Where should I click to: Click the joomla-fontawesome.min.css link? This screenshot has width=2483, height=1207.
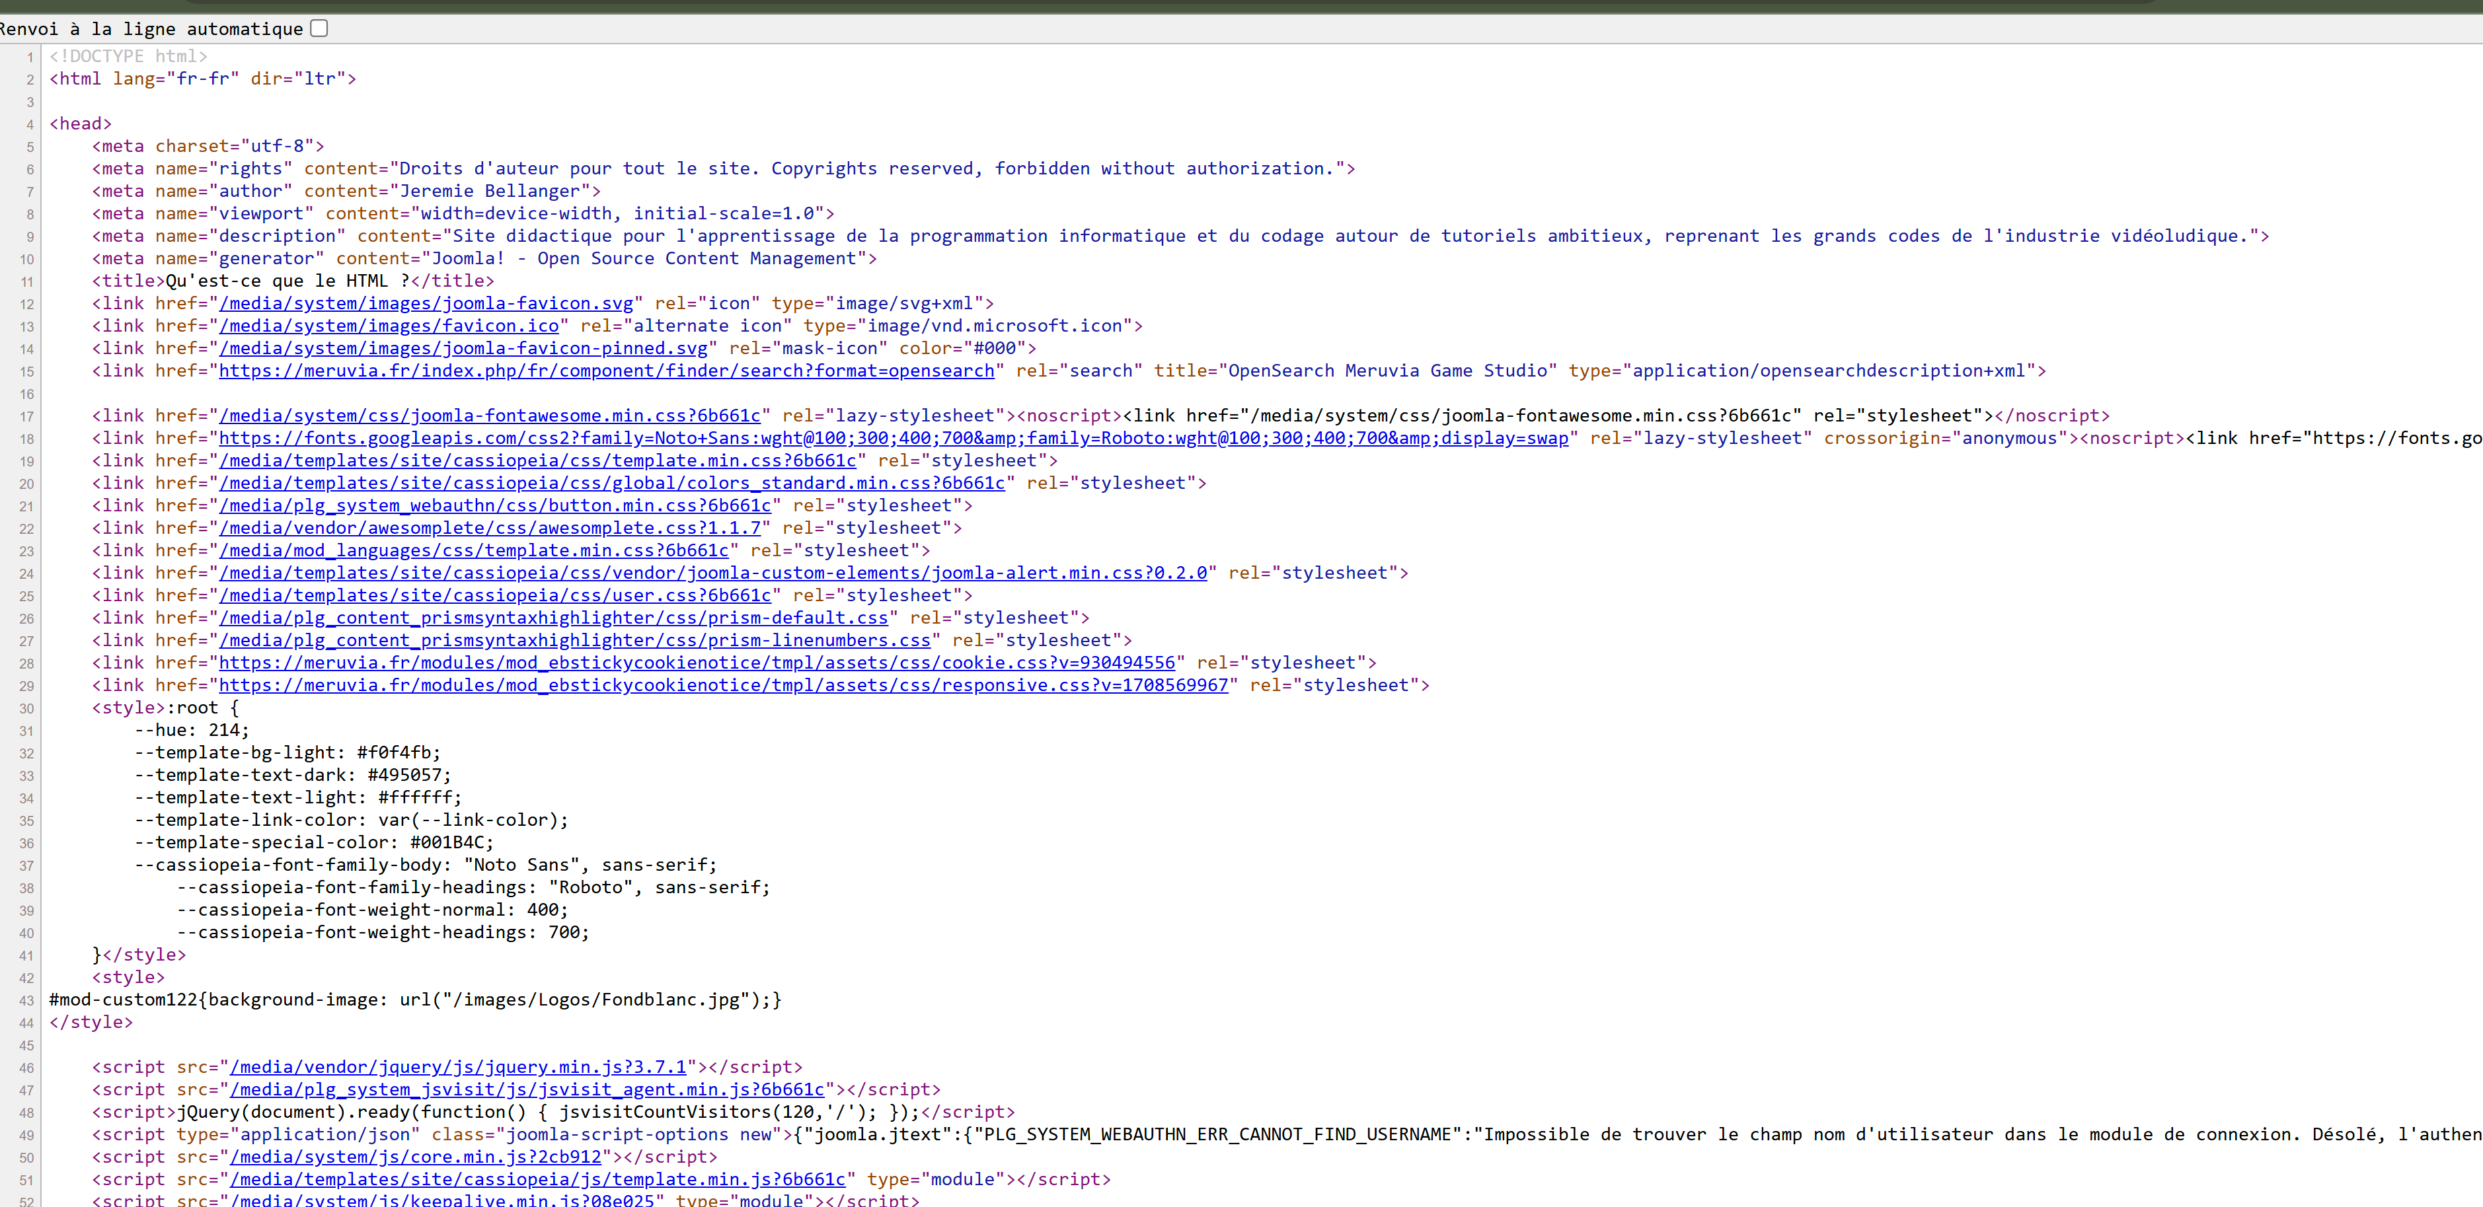pyautogui.click(x=490, y=416)
